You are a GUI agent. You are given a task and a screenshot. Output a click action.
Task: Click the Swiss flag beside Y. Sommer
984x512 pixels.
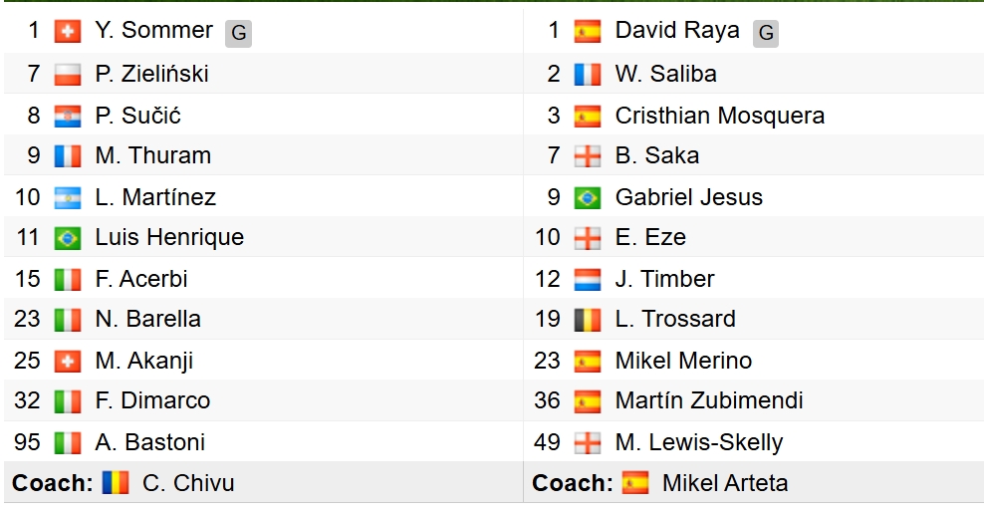tap(68, 32)
